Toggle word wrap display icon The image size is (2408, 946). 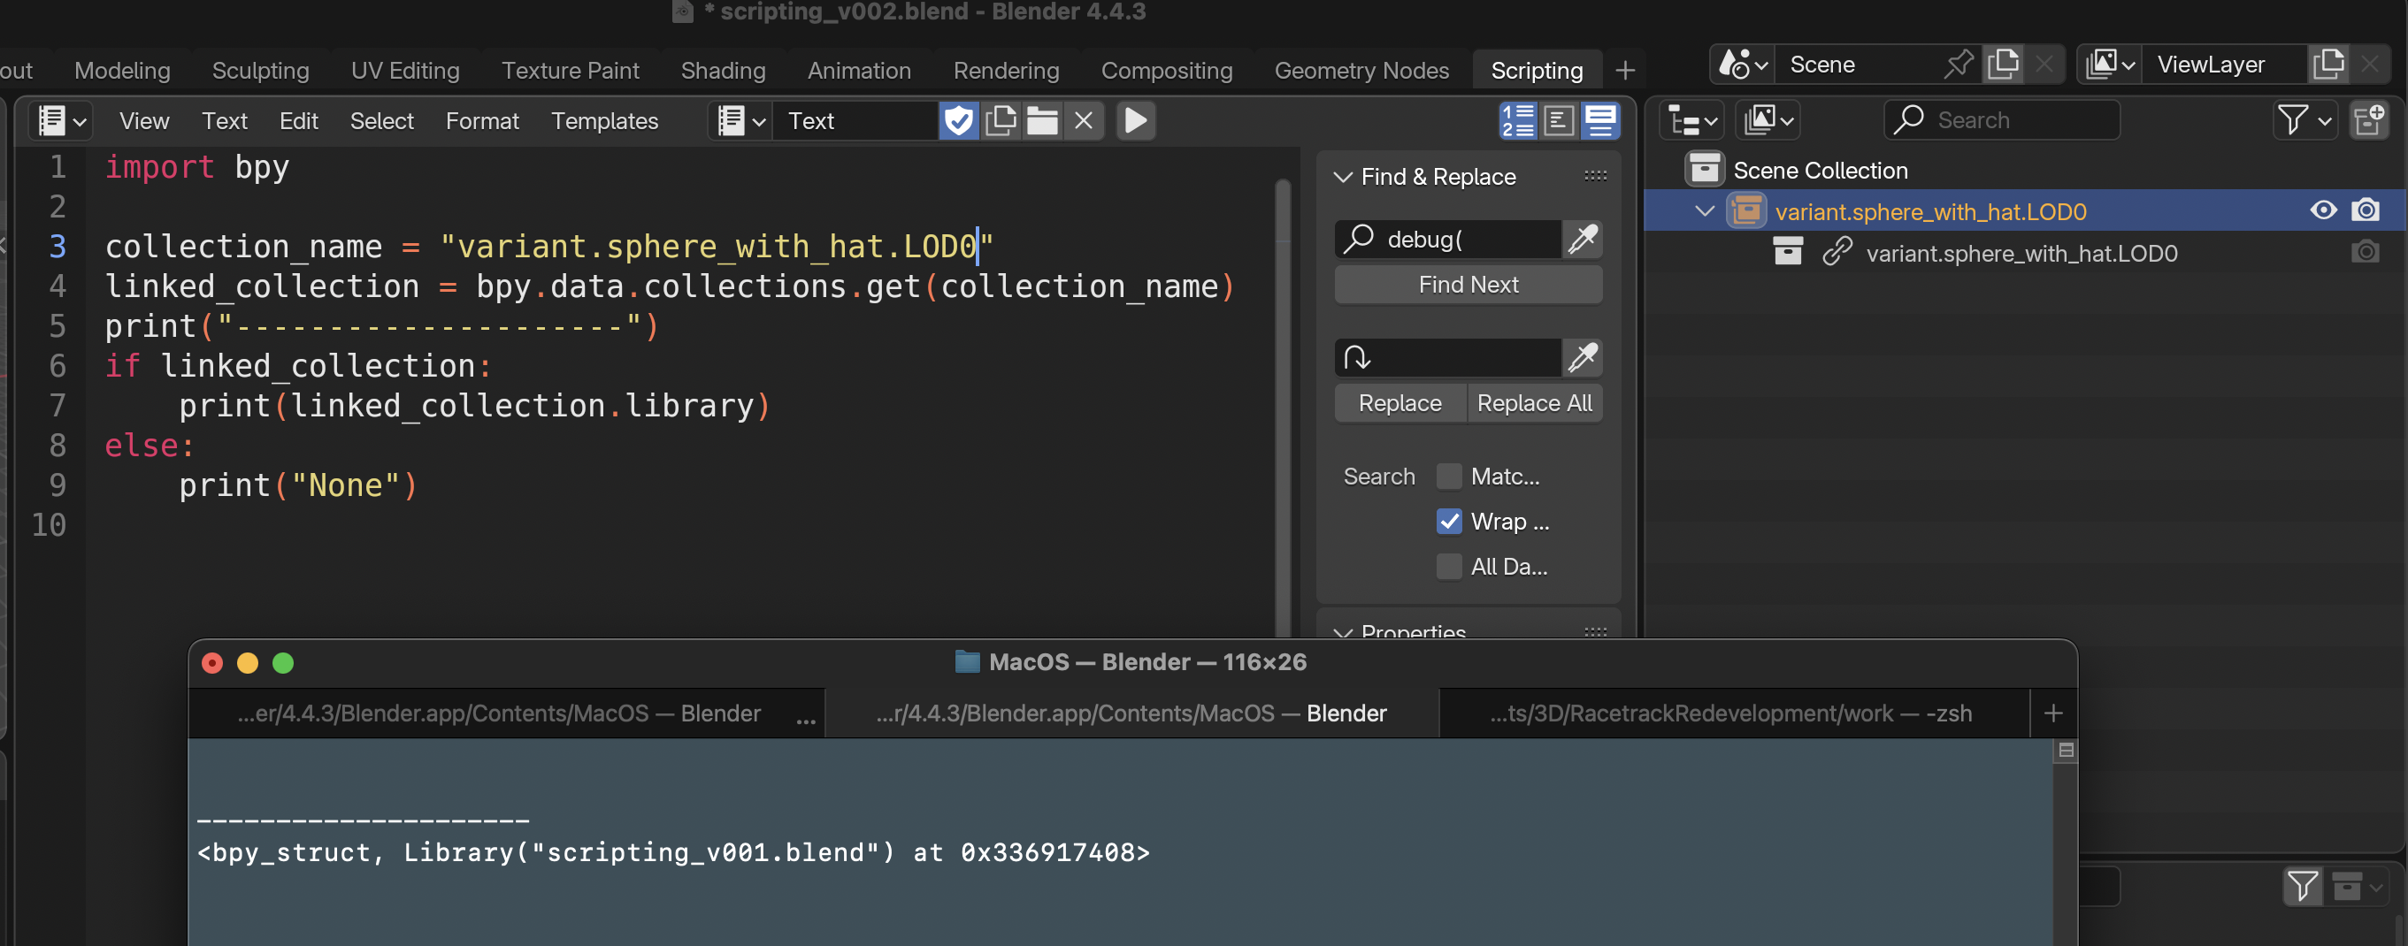pos(1560,120)
